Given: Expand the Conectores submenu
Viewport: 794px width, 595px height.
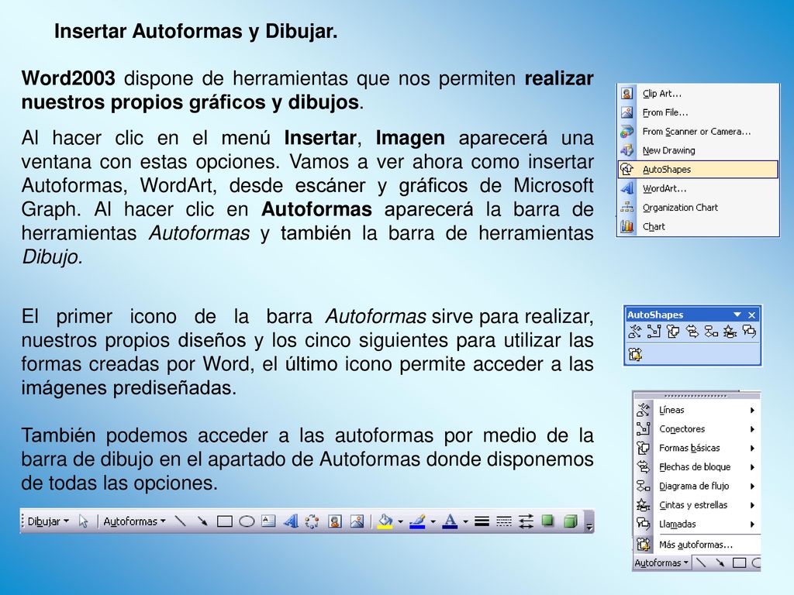Looking at the screenshot, I should tap(697, 429).
